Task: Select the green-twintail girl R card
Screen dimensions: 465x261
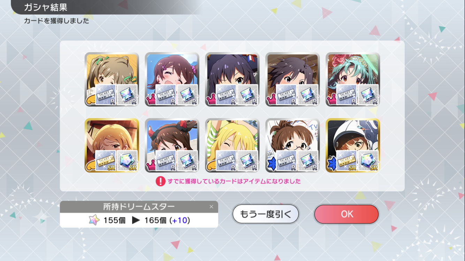Action: (112, 79)
